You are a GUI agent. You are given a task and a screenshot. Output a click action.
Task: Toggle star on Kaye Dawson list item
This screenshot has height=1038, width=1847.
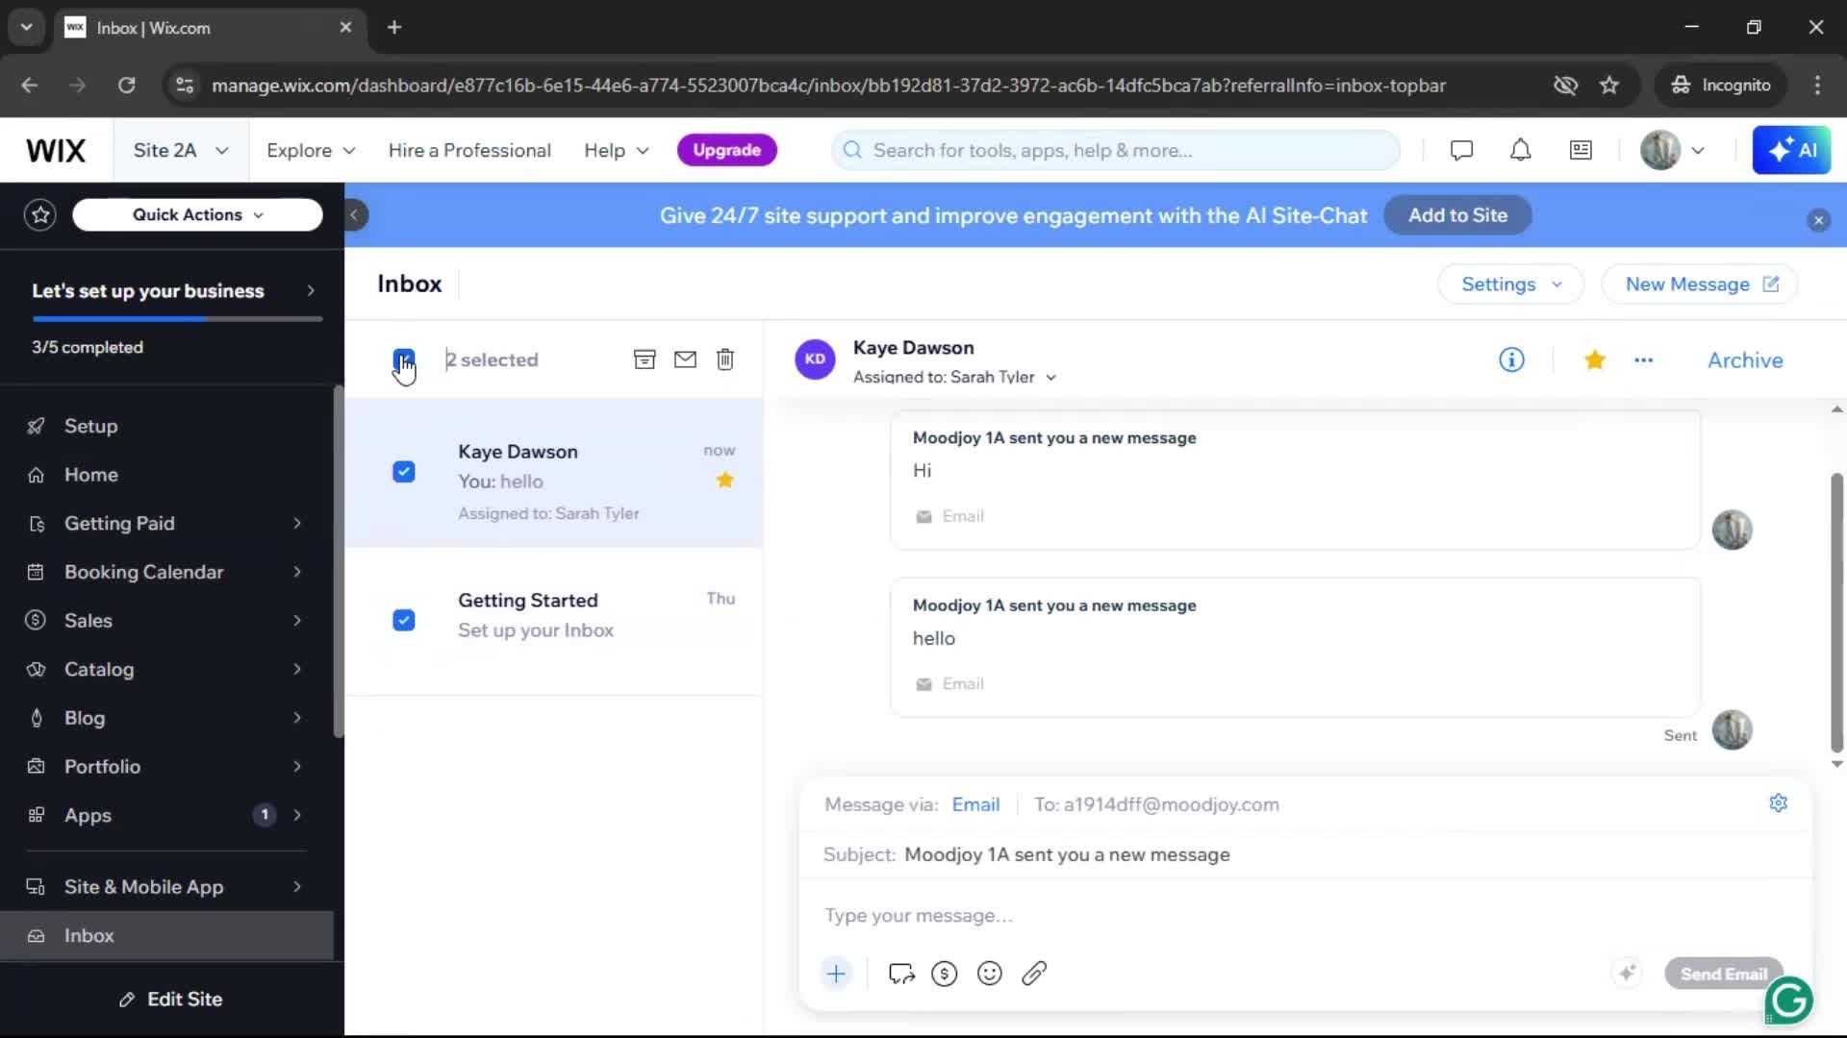[x=724, y=480]
